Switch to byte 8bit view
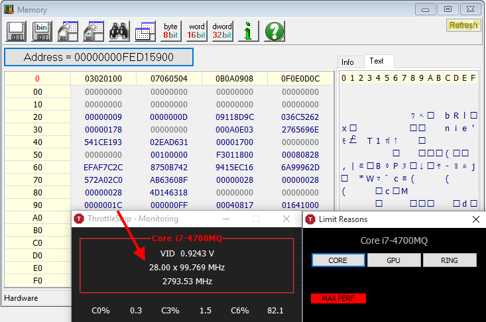 coord(170,31)
